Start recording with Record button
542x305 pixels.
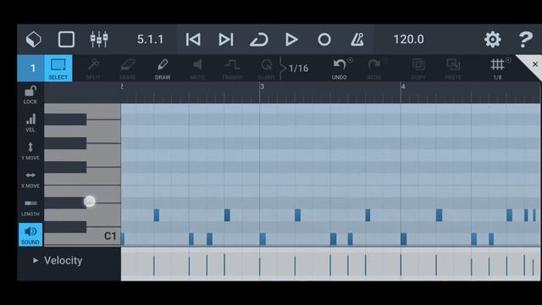pyautogui.click(x=324, y=40)
